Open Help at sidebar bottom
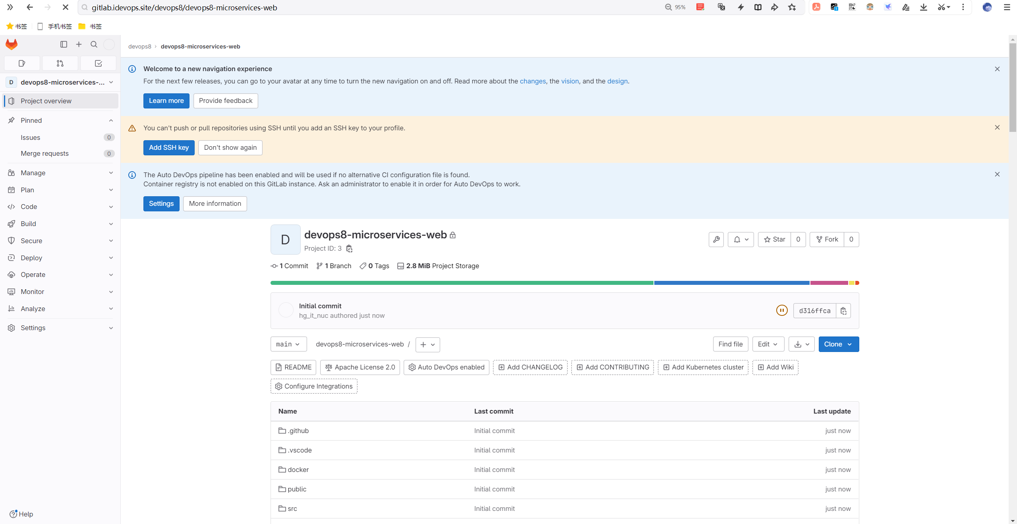 (x=21, y=514)
